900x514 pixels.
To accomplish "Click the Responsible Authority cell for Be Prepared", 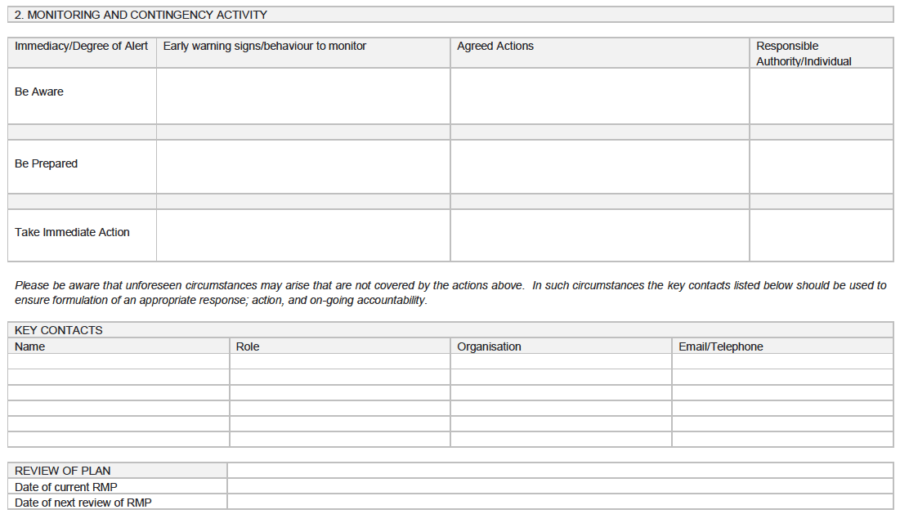I will coord(822,167).
